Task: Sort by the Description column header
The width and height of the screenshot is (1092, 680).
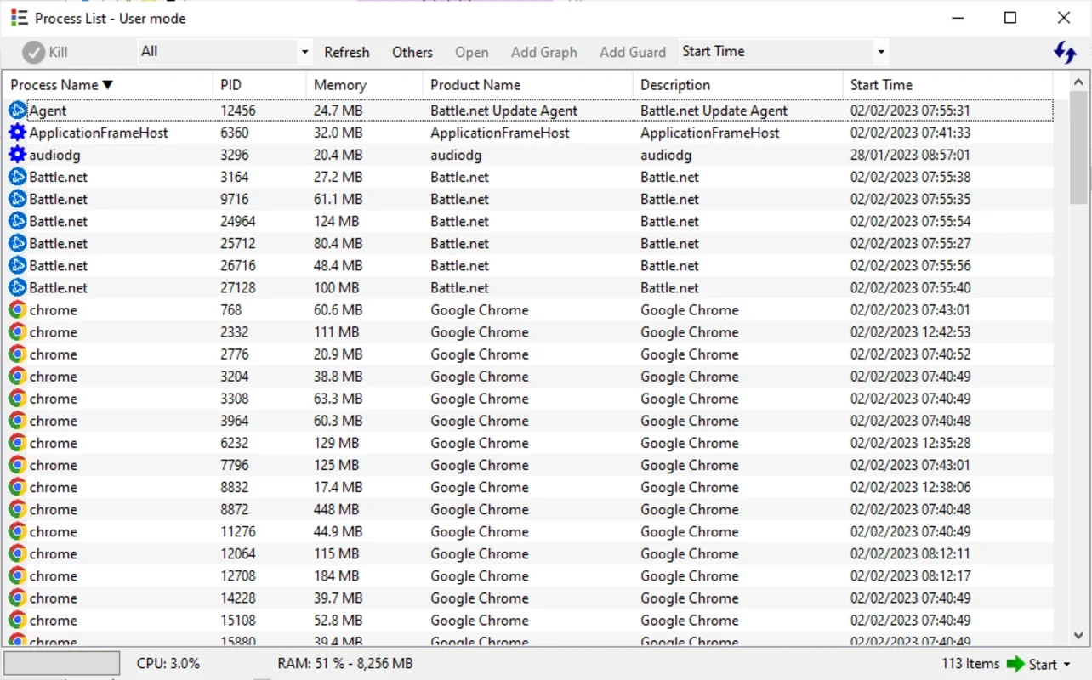Action: tap(737, 85)
